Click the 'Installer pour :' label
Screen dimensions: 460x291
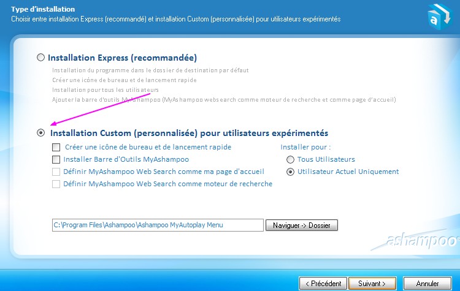click(x=305, y=147)
